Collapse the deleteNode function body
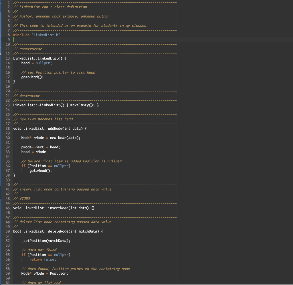This screenshot has height=285, width=293. tap(11, 231)
